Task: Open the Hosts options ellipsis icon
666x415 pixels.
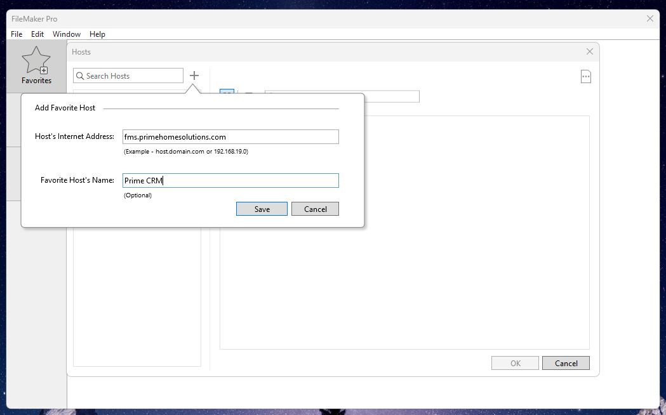Action: pos(586,77)
